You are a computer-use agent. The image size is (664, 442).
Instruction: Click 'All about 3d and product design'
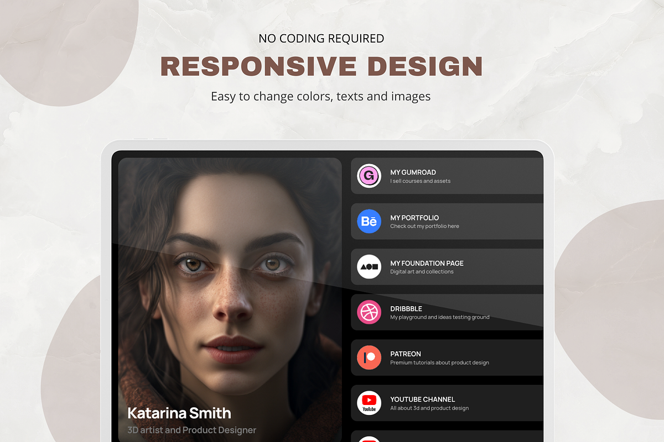click(x=429, y=408)
